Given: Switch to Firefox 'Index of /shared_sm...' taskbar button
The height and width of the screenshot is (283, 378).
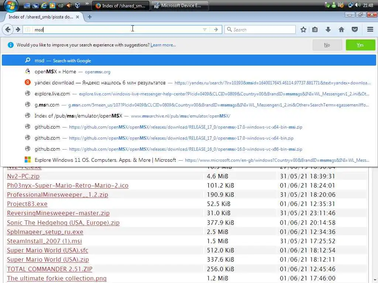Looking at the screenshot, I should tap(121, 6).
